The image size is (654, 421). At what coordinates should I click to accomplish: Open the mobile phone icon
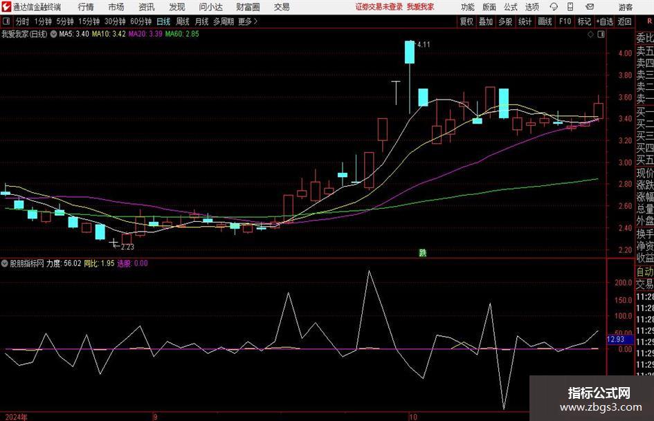point(570,7)
